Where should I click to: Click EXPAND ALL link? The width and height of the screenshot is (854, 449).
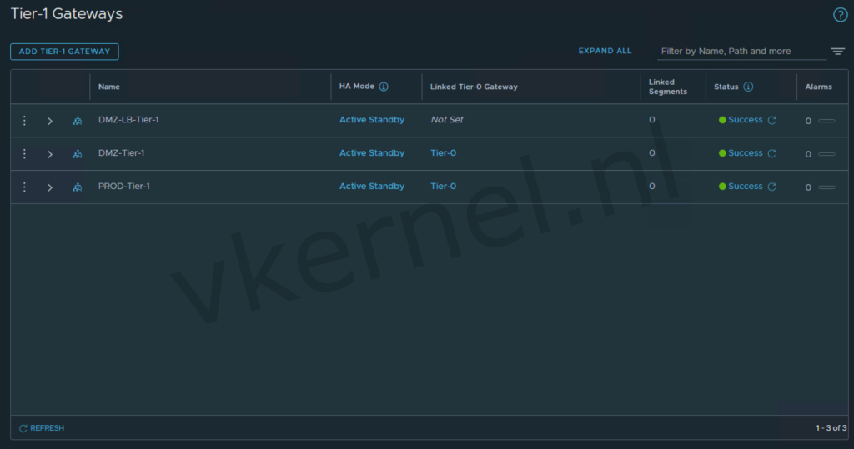tap(605, 52)
